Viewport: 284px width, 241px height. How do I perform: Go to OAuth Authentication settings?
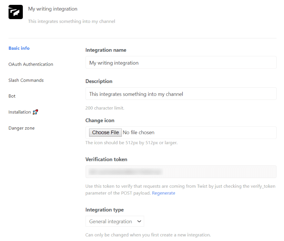point(31,64)
